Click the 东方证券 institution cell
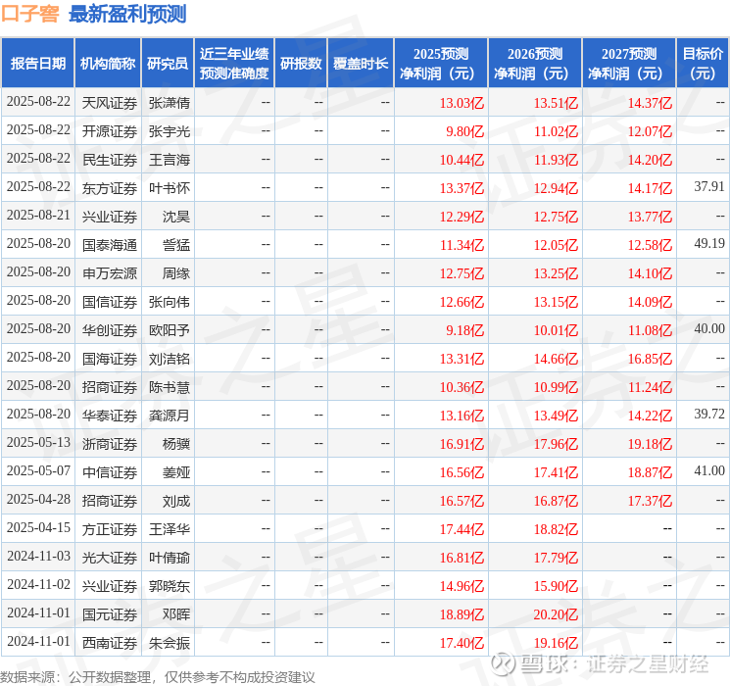730x686 pixels. pos(110,188)
